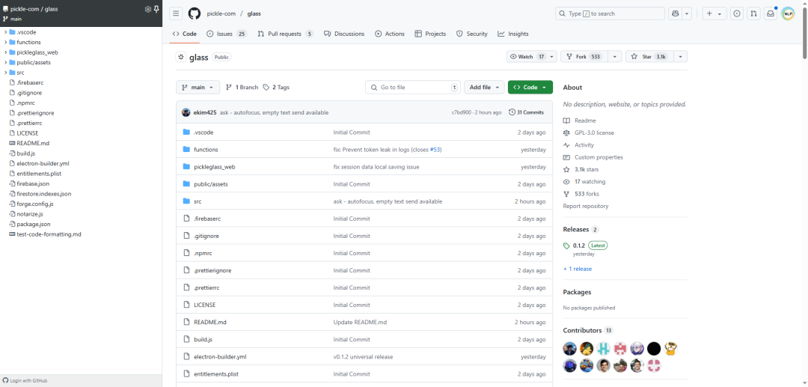Open the user profile avatar menu

coord(788,14)
